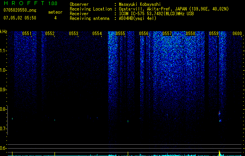The image size is (245, 156).
Task: Click the 1.1 frequency axis label
Action: [3, 51]
